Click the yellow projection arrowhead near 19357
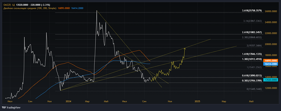281x111 pixels. [185, 49]
